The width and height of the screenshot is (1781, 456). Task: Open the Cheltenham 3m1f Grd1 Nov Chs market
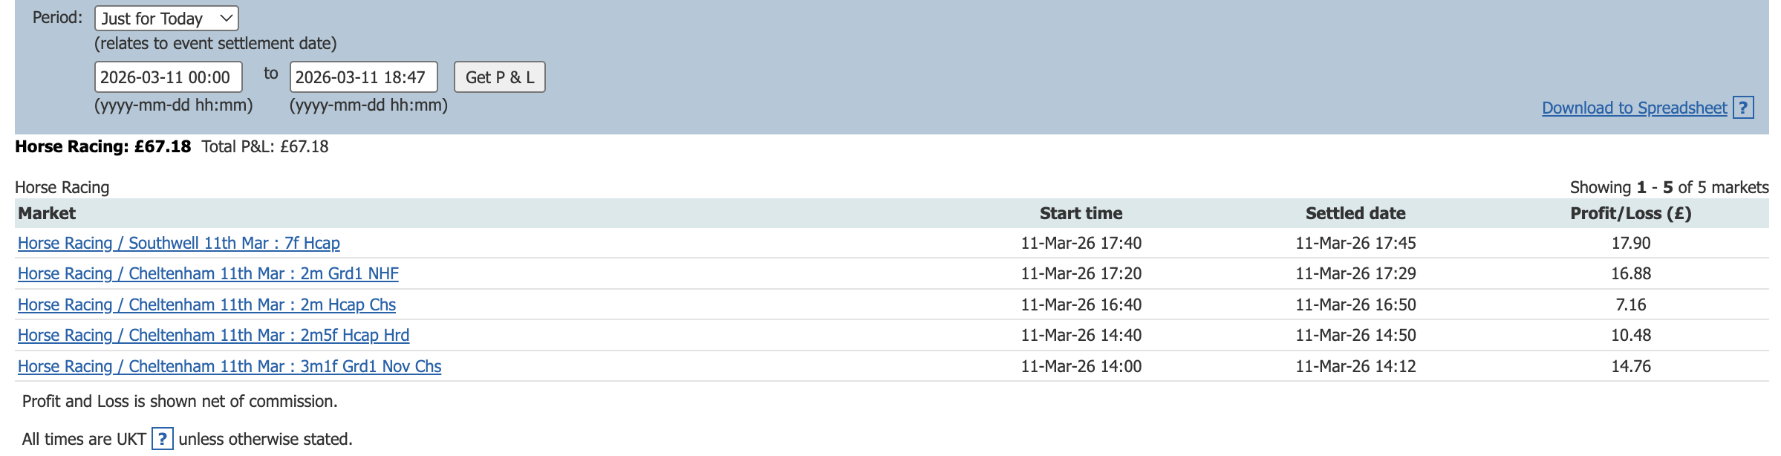pyautogui.click(x=229, y=367)
